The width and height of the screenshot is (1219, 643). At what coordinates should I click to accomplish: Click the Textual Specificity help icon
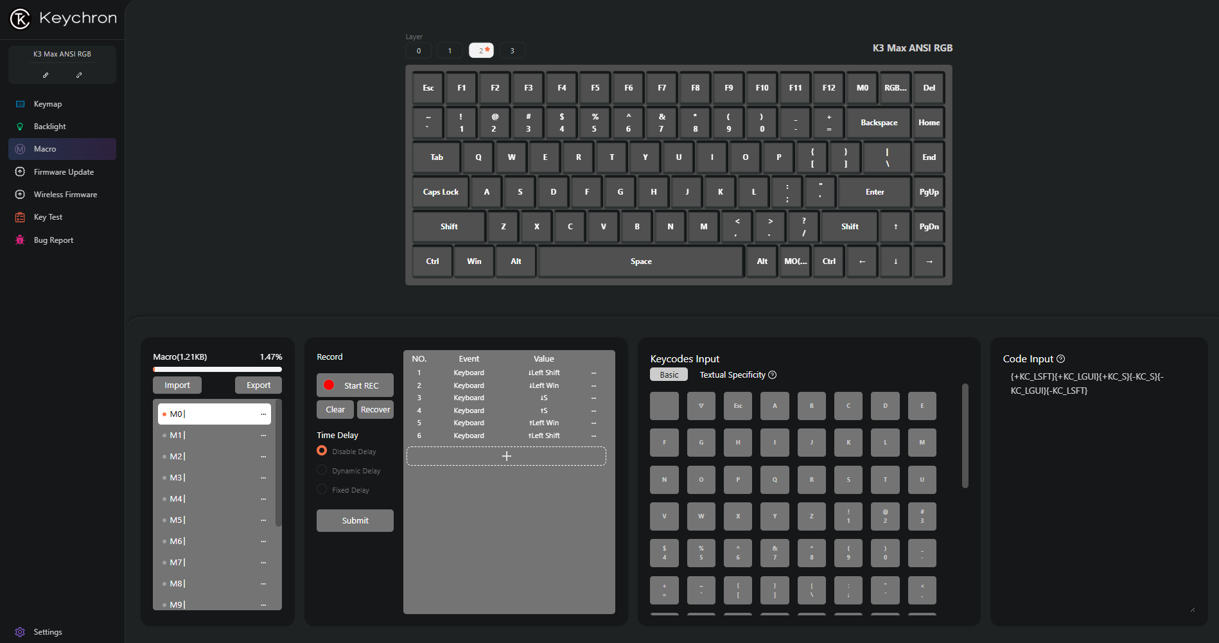pyautogui.click(x=773, y=375)
